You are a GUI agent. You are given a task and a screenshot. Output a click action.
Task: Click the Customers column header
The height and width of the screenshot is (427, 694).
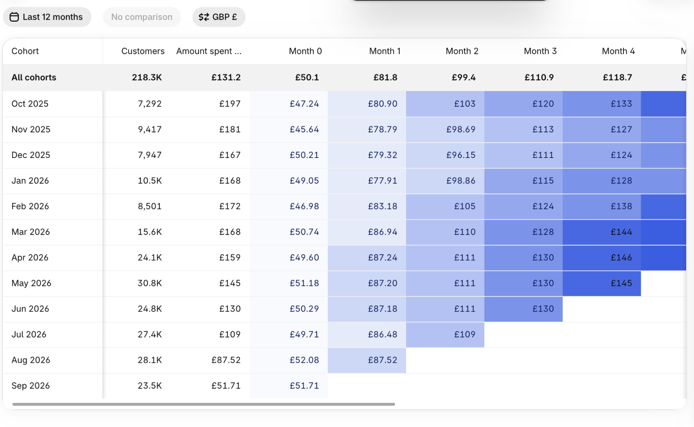pos(143,51)
